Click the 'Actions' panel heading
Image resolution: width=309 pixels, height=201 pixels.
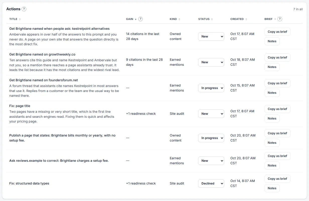click(x=13, y=9)
